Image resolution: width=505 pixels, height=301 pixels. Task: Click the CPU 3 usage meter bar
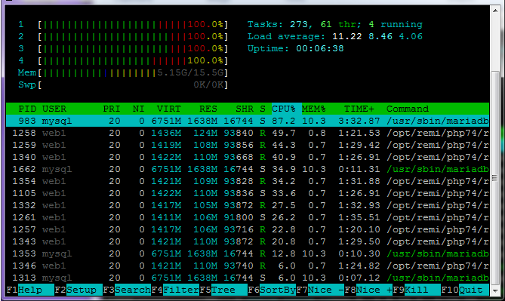(133, 48)
